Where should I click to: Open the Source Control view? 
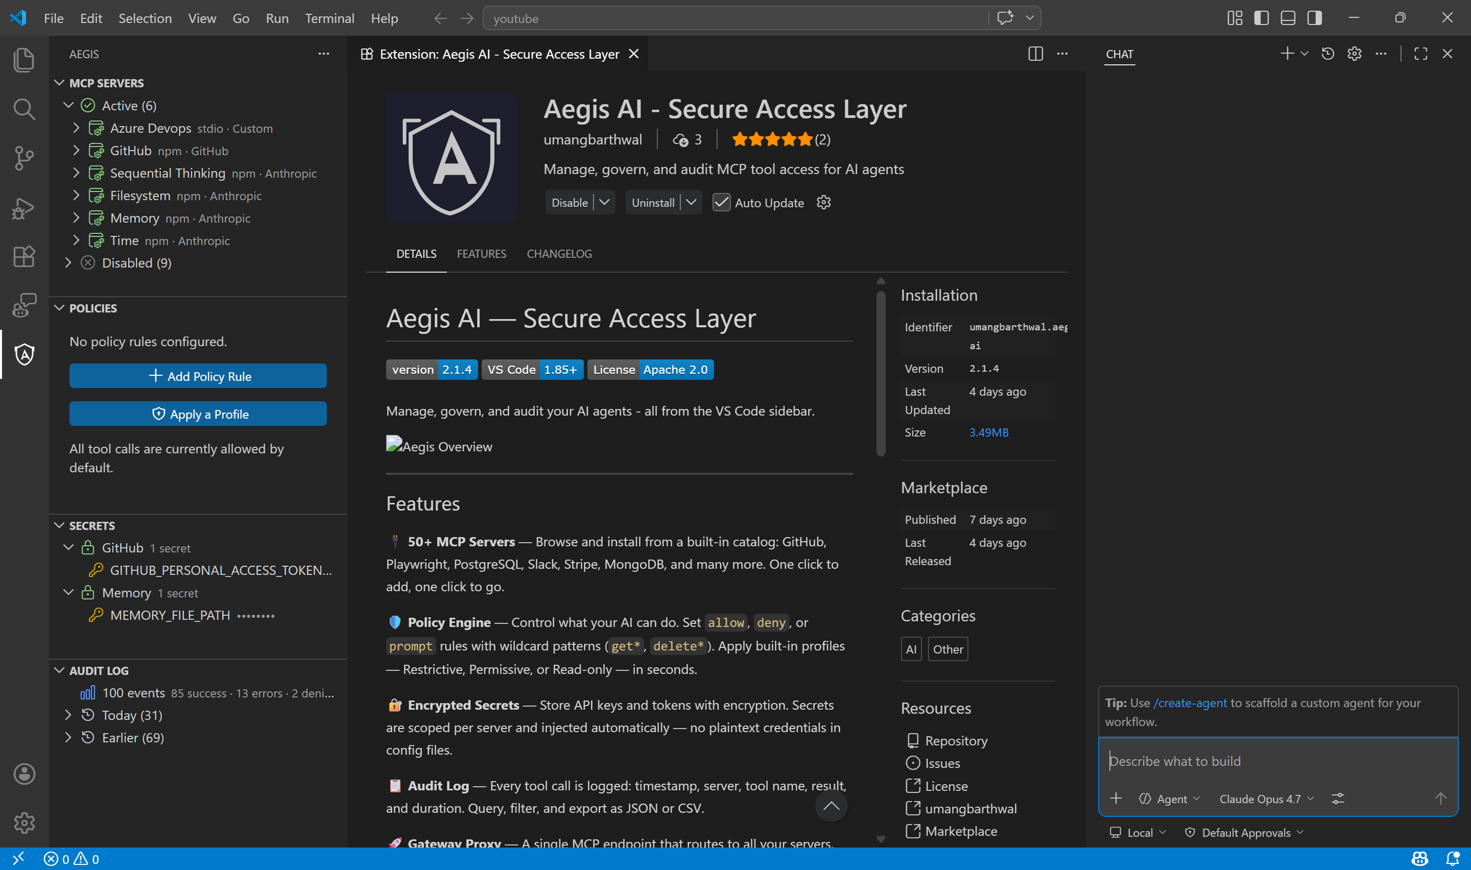pyautogui.click(x=24, y=158)
